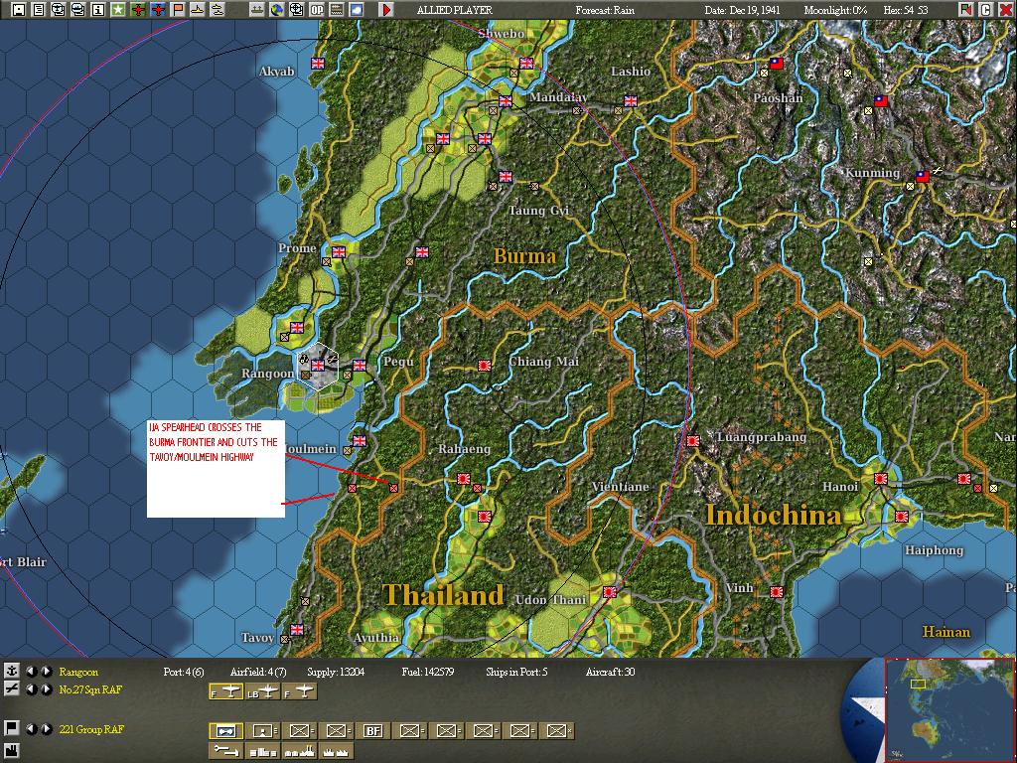Click the 'C' icon in top bar
Viewport: 1017px width, 763px height.
click(986, 10)
